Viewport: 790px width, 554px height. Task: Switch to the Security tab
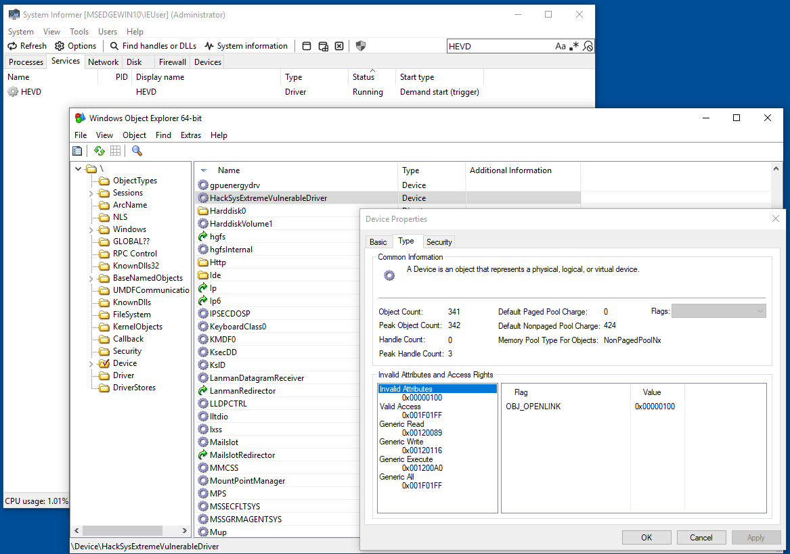tap(439, 242)
